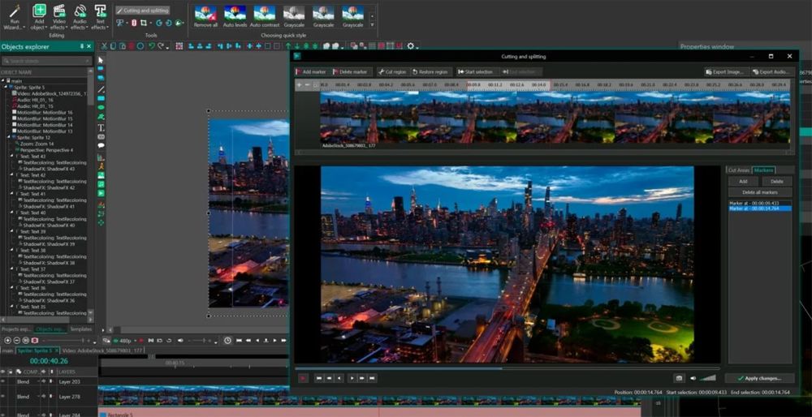Click Apply changes in cutting window
812x417 pixels.
click(760, 378)
